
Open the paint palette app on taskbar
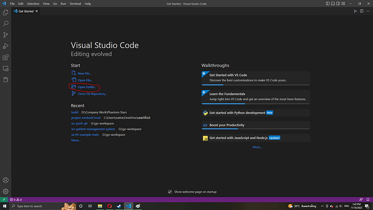138,206
